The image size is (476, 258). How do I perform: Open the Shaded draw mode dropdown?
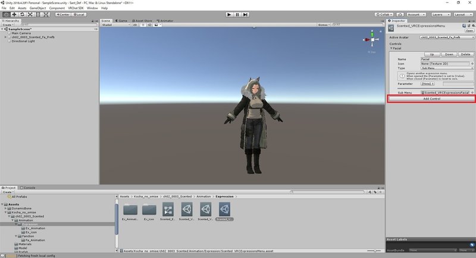[x=115, y=25]
